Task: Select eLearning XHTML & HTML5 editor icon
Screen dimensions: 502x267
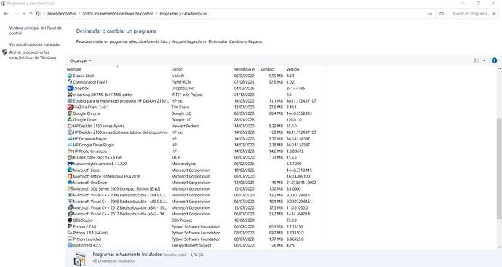Action: (70, 95)
